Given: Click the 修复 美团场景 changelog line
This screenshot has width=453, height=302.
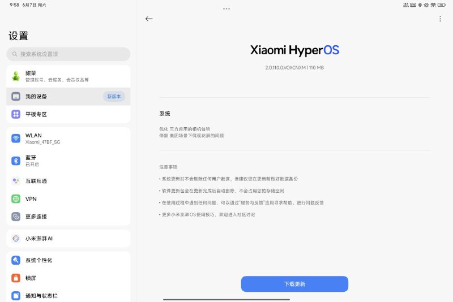Looking at the screenshot, I should 191,136.
